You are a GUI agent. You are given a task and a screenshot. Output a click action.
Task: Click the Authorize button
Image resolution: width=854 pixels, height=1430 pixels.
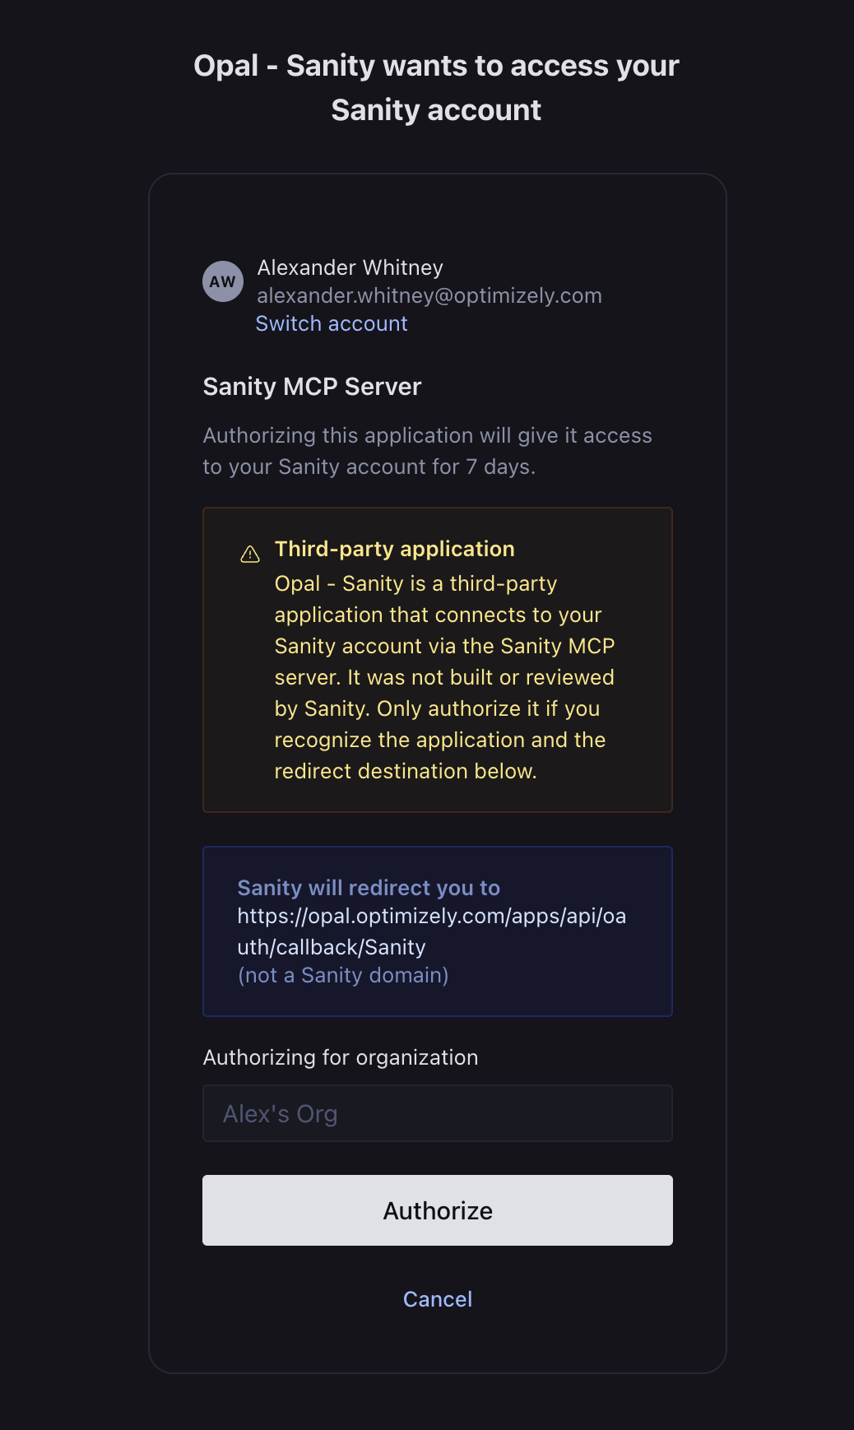tap(438, 1210)
